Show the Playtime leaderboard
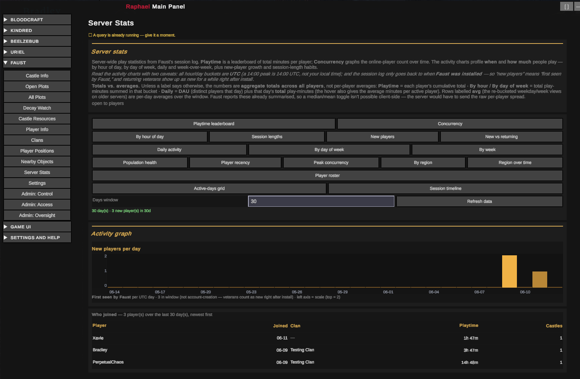 tap(214, 124)
